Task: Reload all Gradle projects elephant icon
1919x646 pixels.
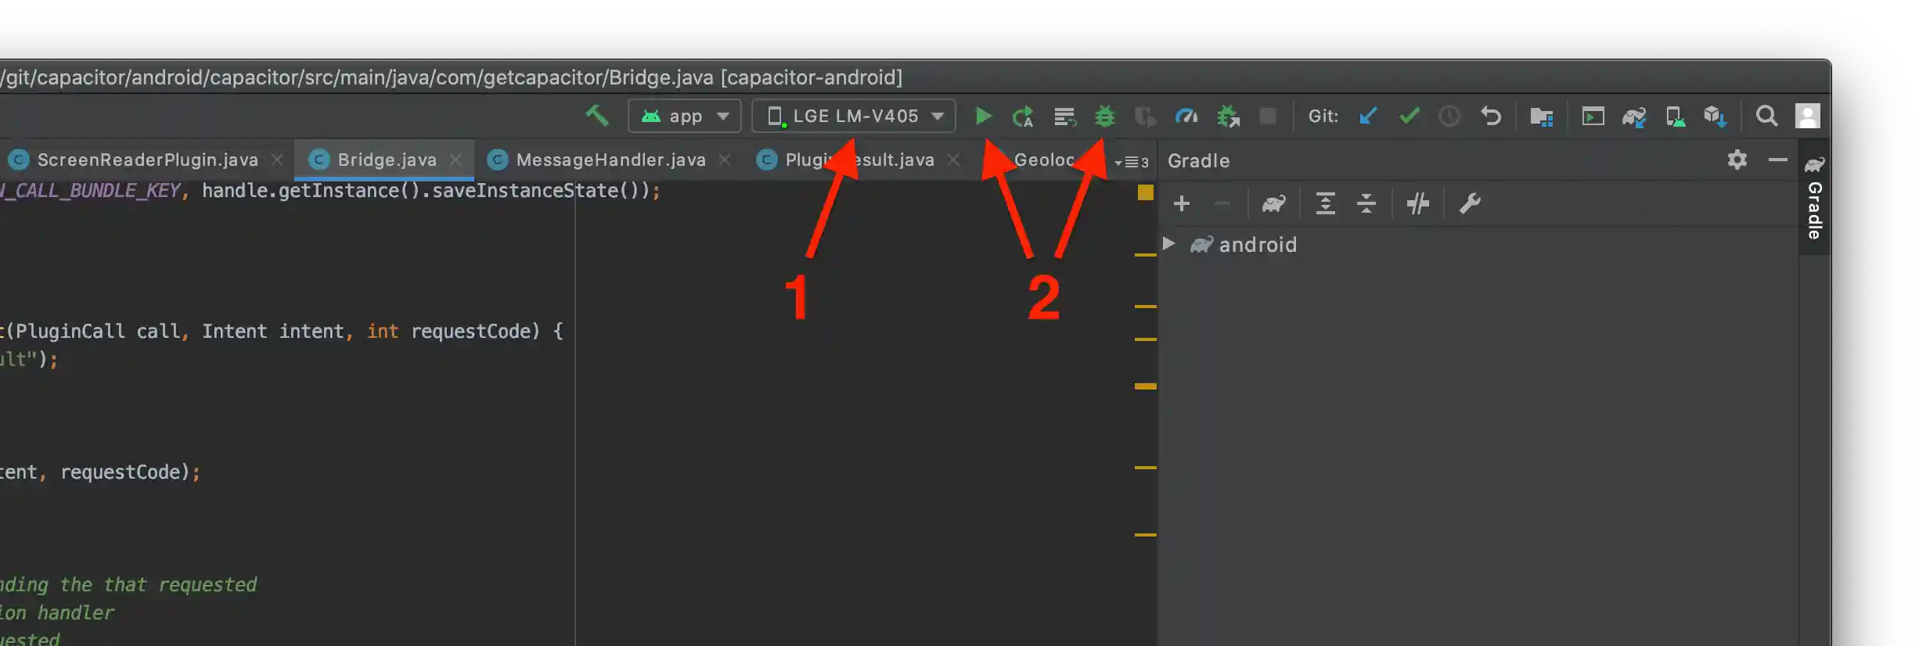Action: coord(1274,204)
